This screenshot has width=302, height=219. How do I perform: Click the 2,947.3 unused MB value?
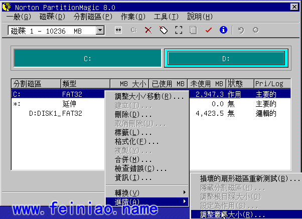pos(210,94)
